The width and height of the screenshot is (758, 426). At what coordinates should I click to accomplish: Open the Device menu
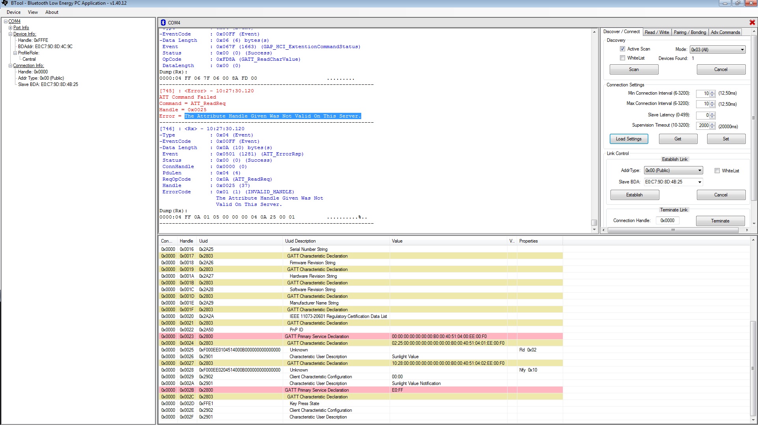[13, 12]
